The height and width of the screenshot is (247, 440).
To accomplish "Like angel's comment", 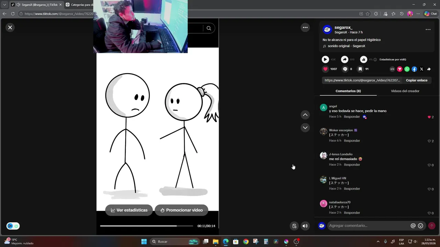I will (x=429, y=117).
